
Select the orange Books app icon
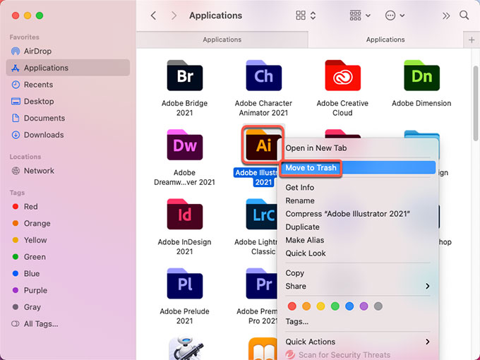[x=263, y=349]
